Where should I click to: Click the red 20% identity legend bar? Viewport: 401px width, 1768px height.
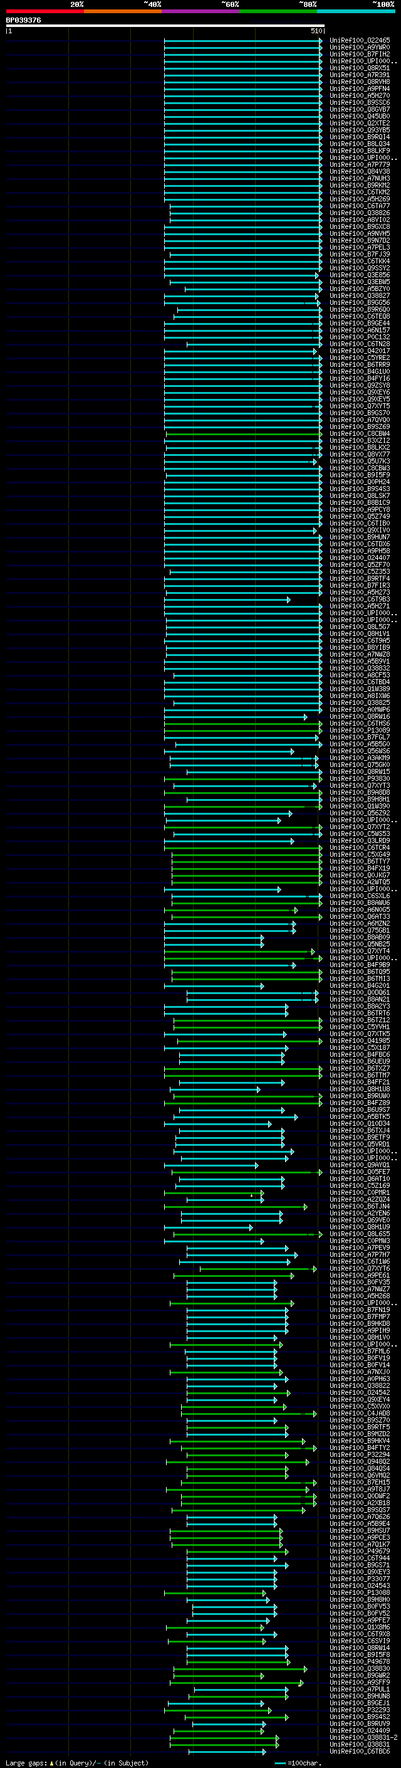[x=44, y=11]
